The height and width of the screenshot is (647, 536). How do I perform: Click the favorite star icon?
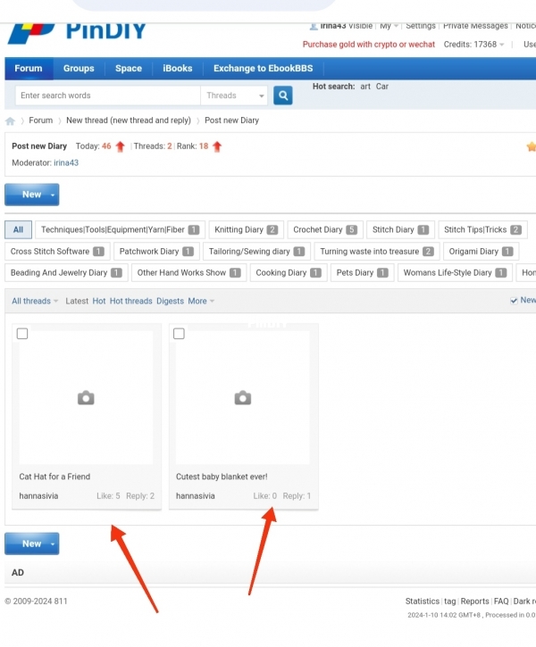pos(531,146)
